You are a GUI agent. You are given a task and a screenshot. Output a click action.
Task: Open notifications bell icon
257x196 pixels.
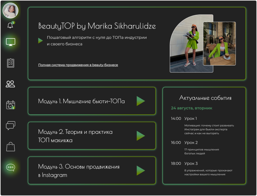click(10, 25)
